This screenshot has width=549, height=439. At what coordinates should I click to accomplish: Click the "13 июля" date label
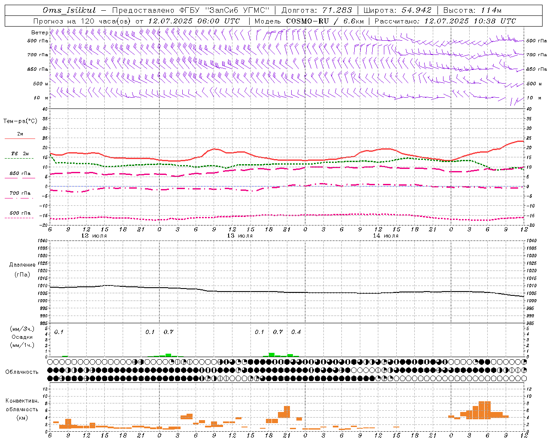click(x=240, y=236)
